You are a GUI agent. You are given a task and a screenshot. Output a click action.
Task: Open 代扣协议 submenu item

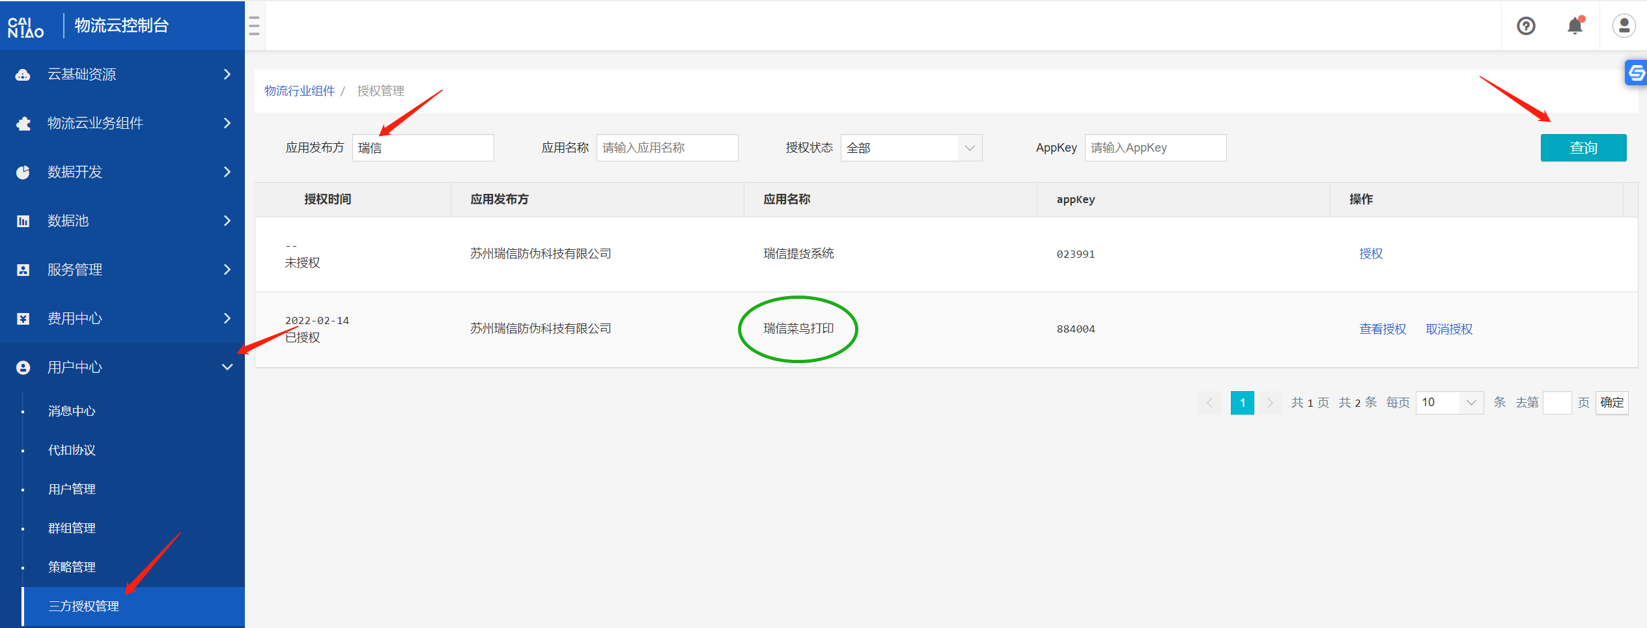pyautogui.click(x=72, y=450)
